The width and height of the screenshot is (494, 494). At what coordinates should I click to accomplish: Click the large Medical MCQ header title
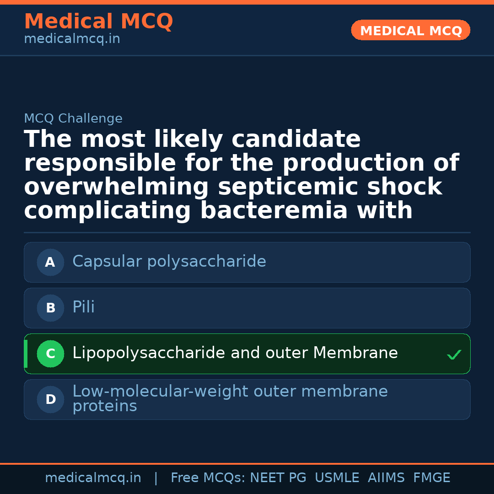point(98,21)
